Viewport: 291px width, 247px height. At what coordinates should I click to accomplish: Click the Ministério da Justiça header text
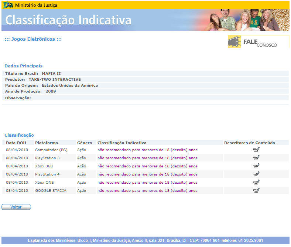pyautogui.click(x=36, y=5)
